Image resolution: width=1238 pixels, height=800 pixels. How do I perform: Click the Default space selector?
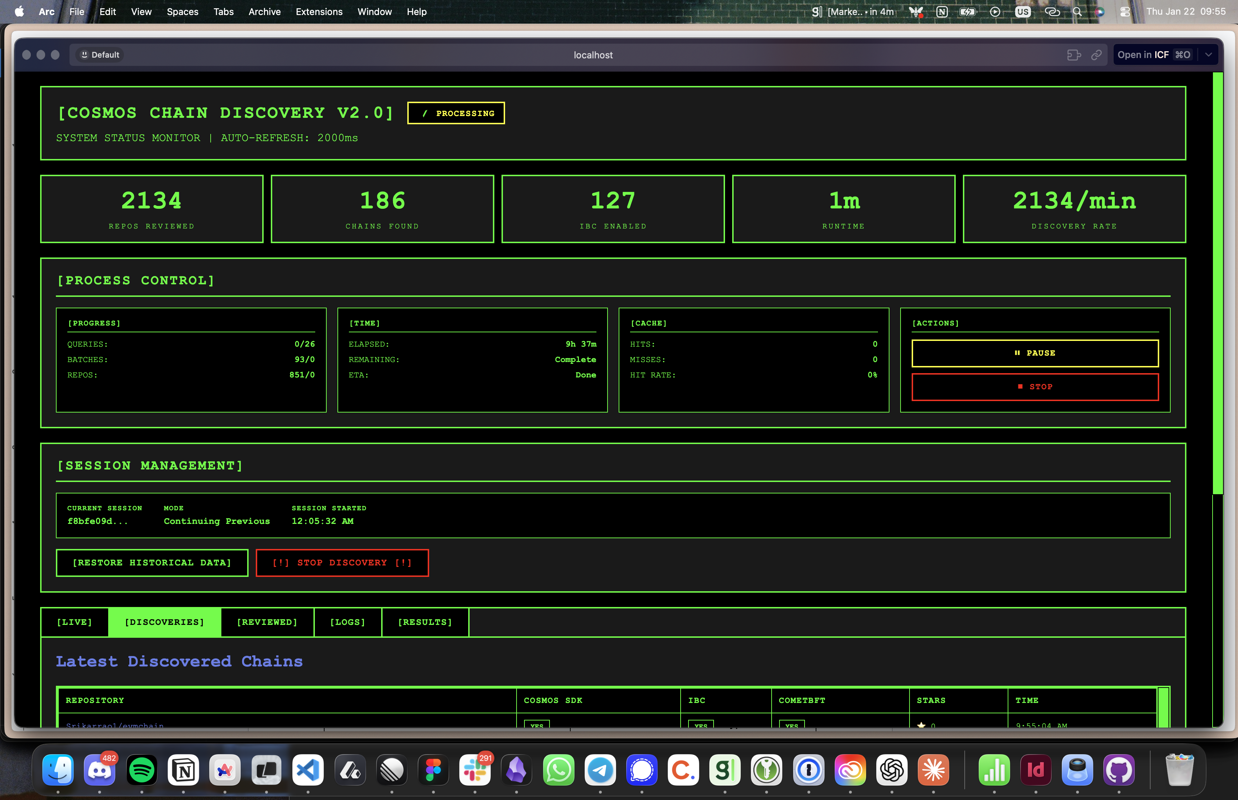click(100, 55)
